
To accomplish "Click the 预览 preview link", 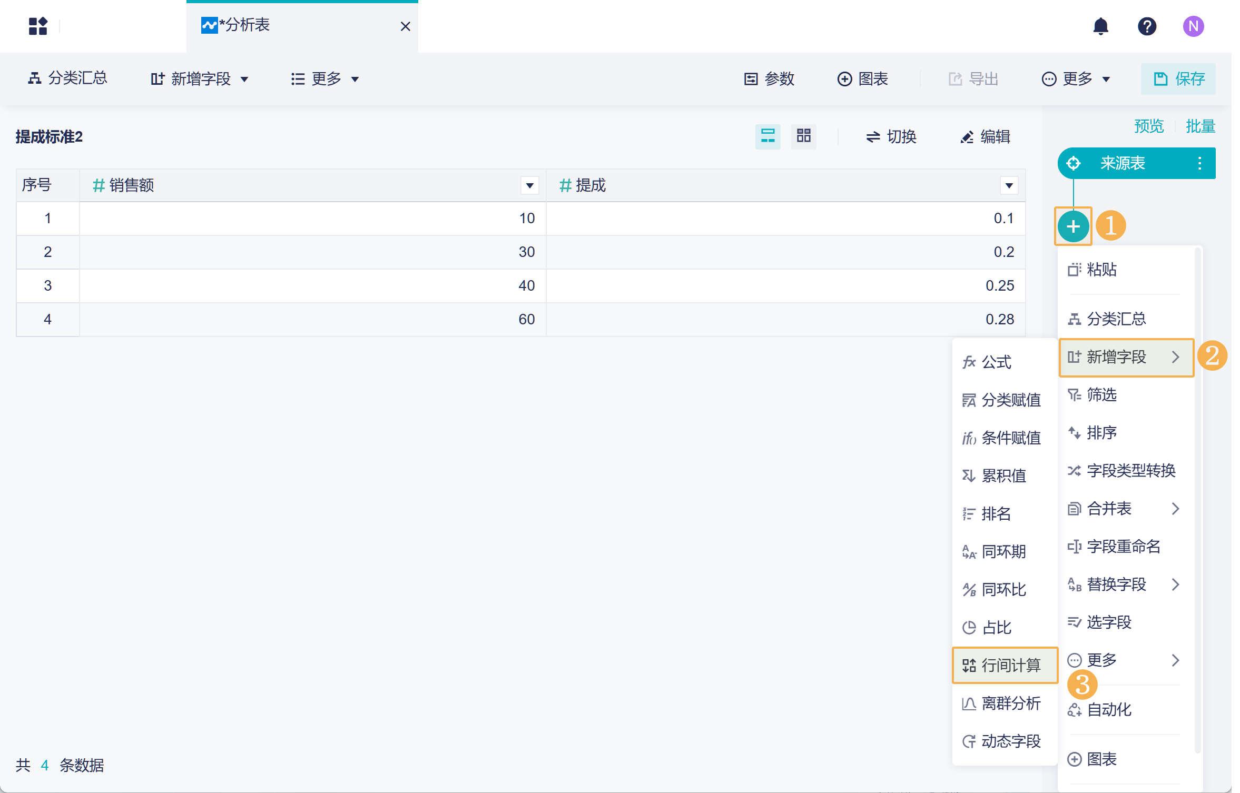I will tap(1148, 126).
